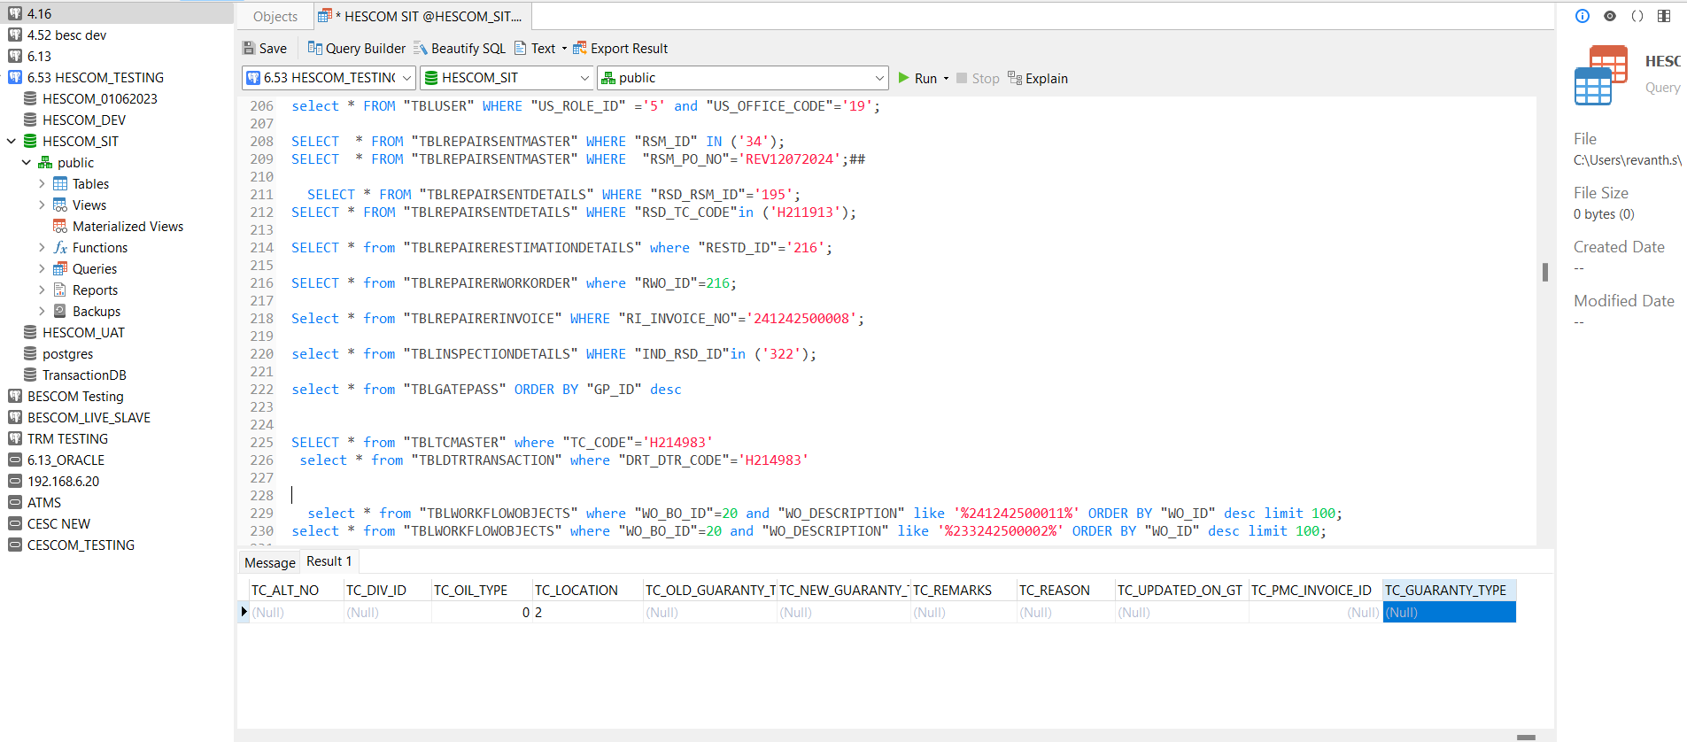Screen dimensions: 1687x742
Task: Click the Queries icon in tree
Action: point(60,268)
